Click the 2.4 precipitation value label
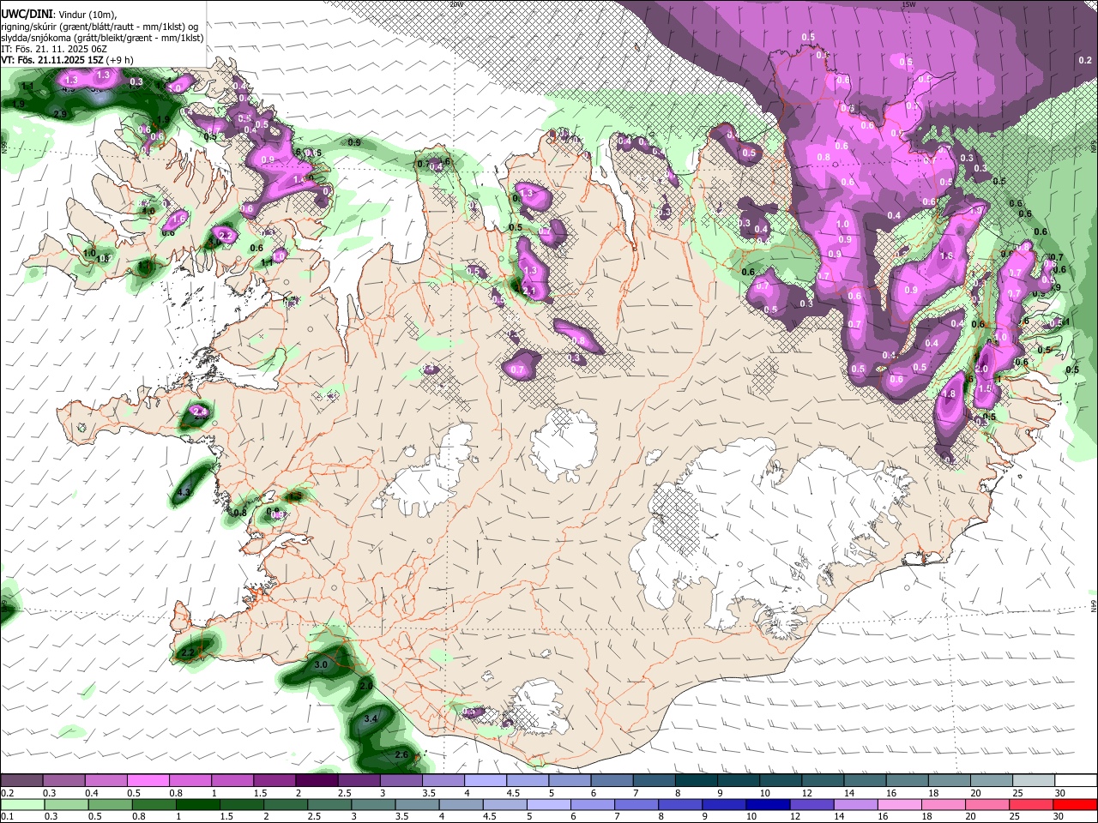The image size is (1098, 823). (x=199, y=412)
